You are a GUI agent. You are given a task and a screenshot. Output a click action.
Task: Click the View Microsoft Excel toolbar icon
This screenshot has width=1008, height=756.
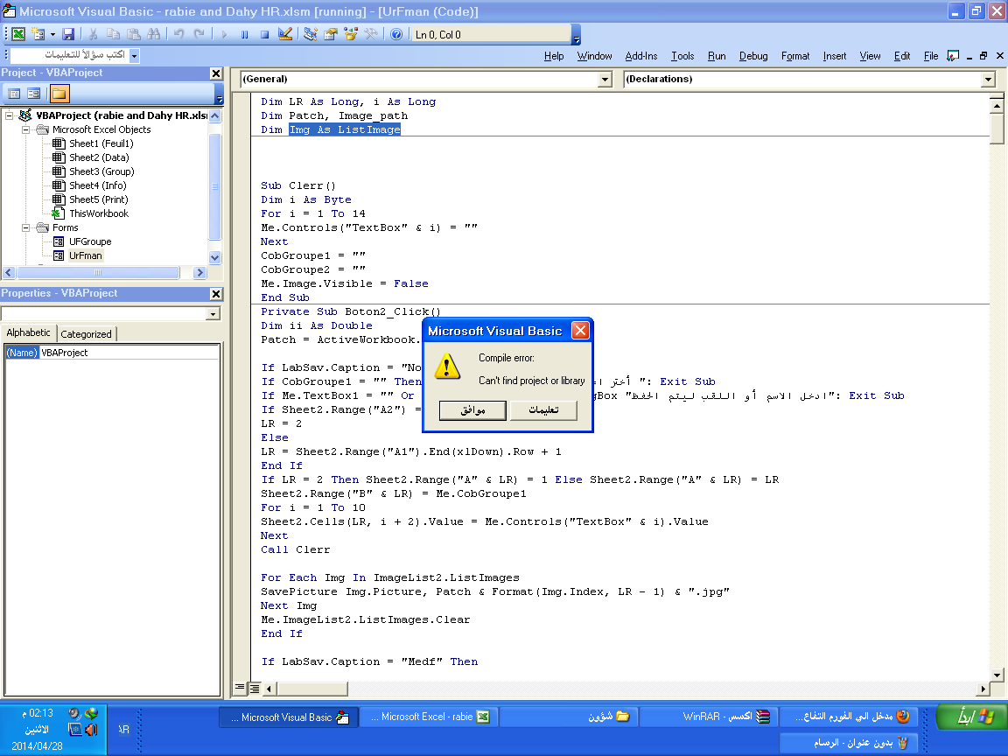coord(18,34)
